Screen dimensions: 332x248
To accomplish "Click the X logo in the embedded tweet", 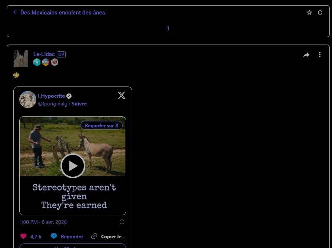I will click(x=121, y=95).
